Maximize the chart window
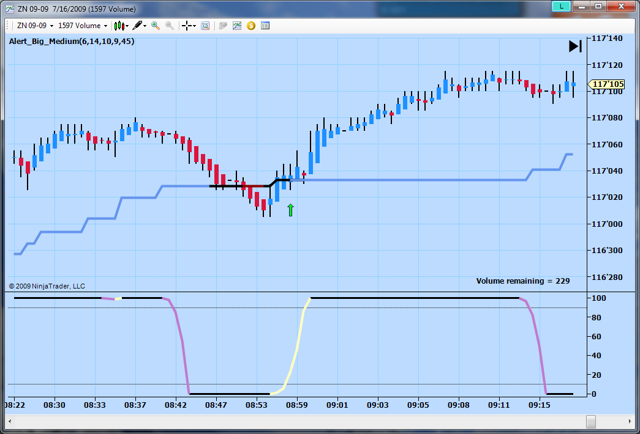The image size is (640, 434). (598, 6)
